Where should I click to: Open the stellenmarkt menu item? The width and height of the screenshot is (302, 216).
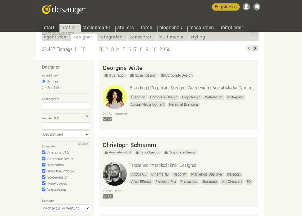[96, 28]
